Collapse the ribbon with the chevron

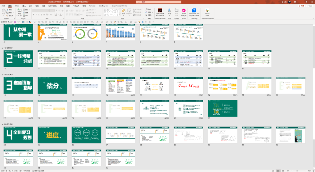coord(313,19)
